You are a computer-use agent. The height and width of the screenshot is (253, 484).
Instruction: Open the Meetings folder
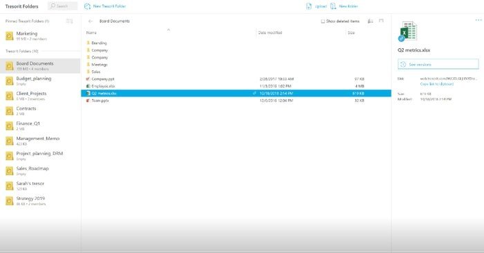pyautogui.click(x=100, y=65)
